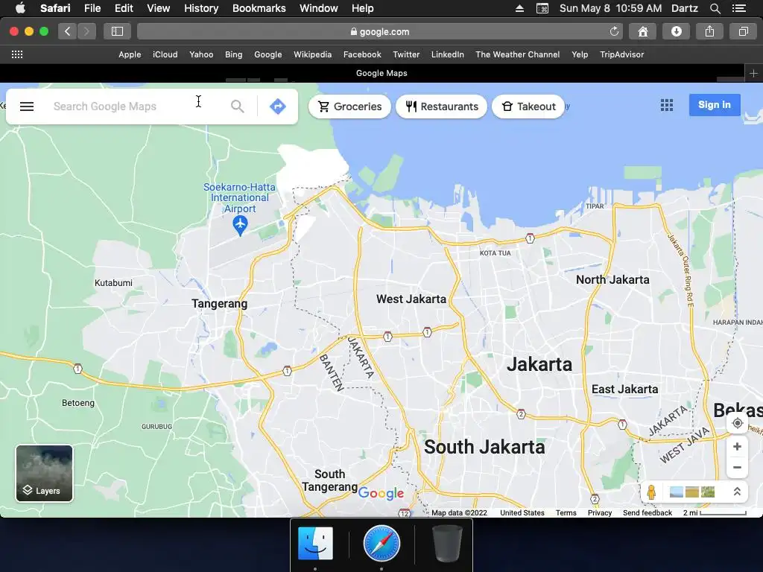Zoom in with the plus button

point(737,447)
